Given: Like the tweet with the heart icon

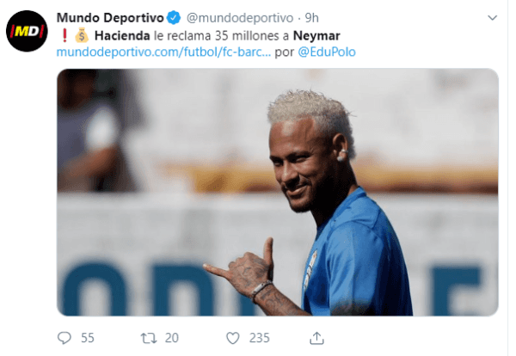Looking at the screenshot, I should pos(233,338).
